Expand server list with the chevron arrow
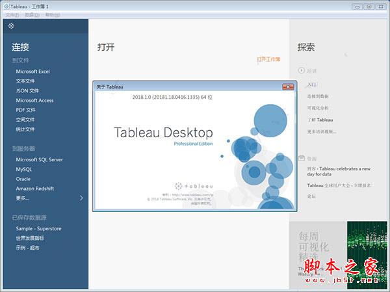The image size is (390, 292). (81, 198)
